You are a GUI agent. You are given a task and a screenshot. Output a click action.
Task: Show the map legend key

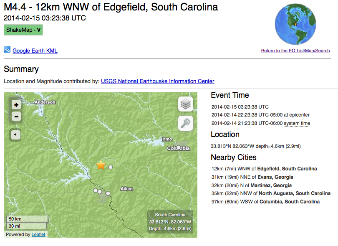(x=186, y=123)
